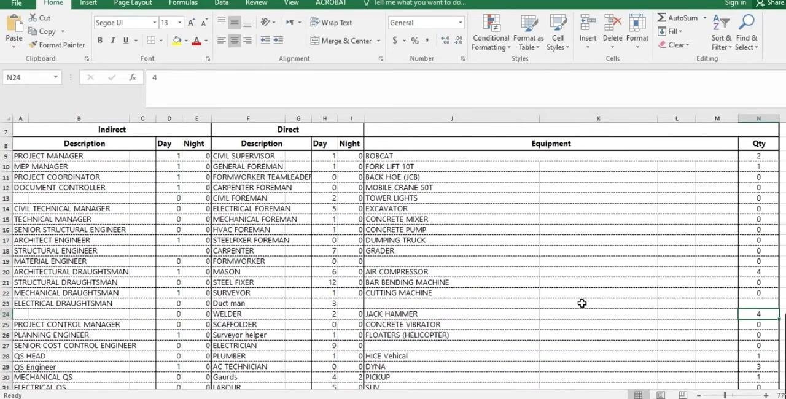Click the Insert cells icon
This screenshot has height=399, width=786.
(x=588, y=23)
